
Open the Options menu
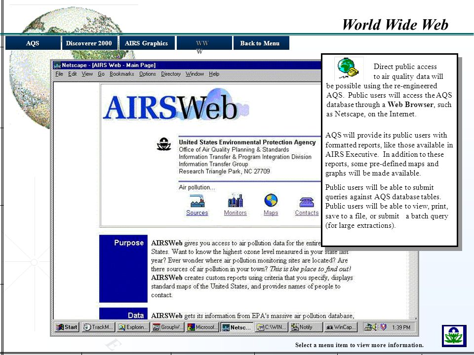tap(148, 74)
